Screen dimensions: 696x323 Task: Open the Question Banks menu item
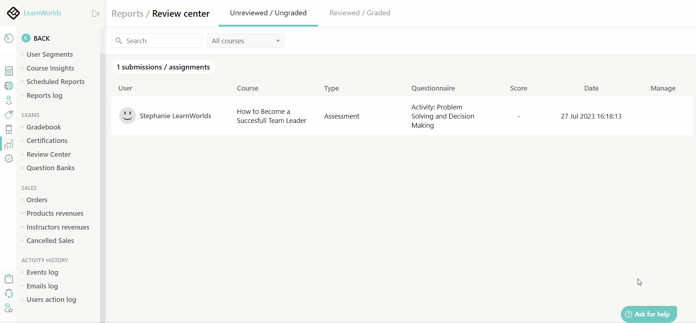click(x=51, y=168)
